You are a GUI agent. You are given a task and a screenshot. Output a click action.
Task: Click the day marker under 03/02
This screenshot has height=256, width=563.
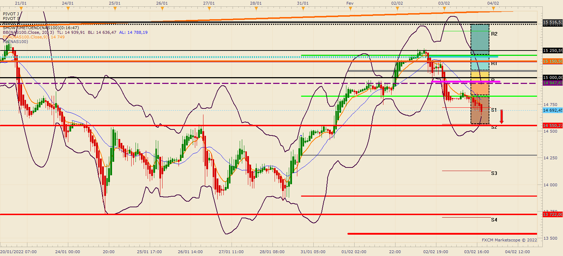pos(444,8)
